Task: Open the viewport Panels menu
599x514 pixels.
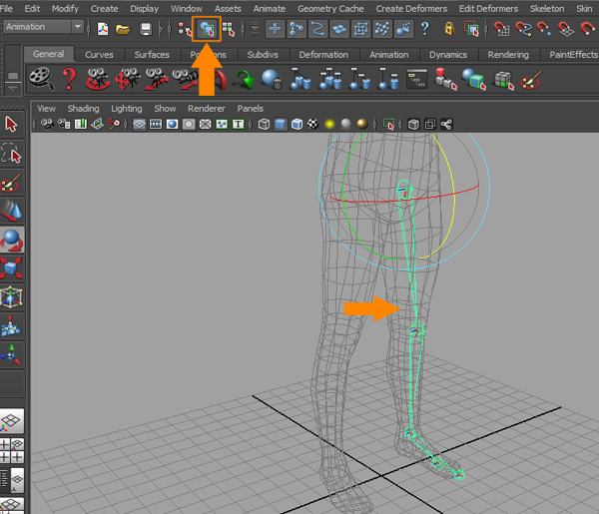Action: click(x=250, y=109)
